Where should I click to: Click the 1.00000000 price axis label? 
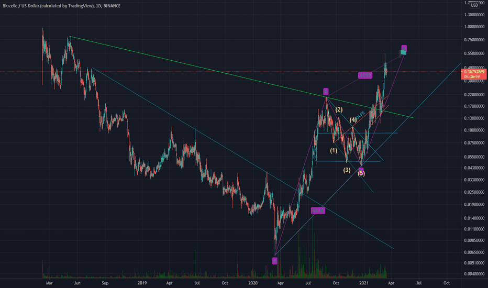(x=474, y=27)
